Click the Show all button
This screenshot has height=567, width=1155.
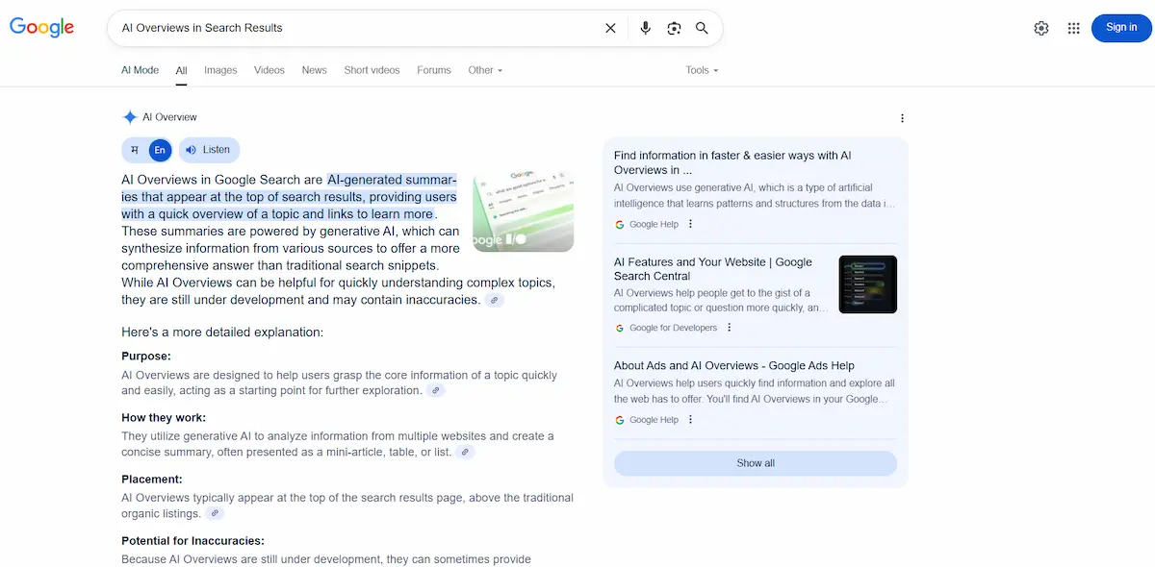pos(755,462)
